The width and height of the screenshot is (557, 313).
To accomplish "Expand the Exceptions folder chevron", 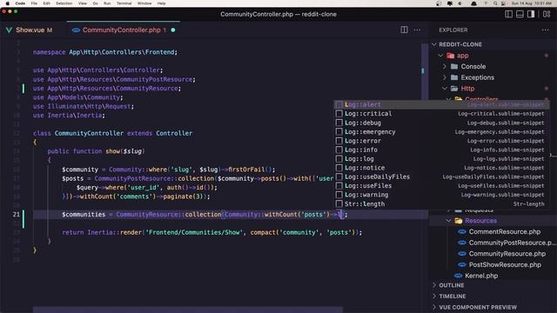I will (445, 77).
